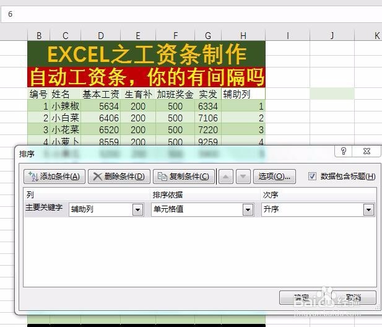The image size is (382, 327).
Task: Select the name cell 小辣椒
Action: (x=65, y=106)
